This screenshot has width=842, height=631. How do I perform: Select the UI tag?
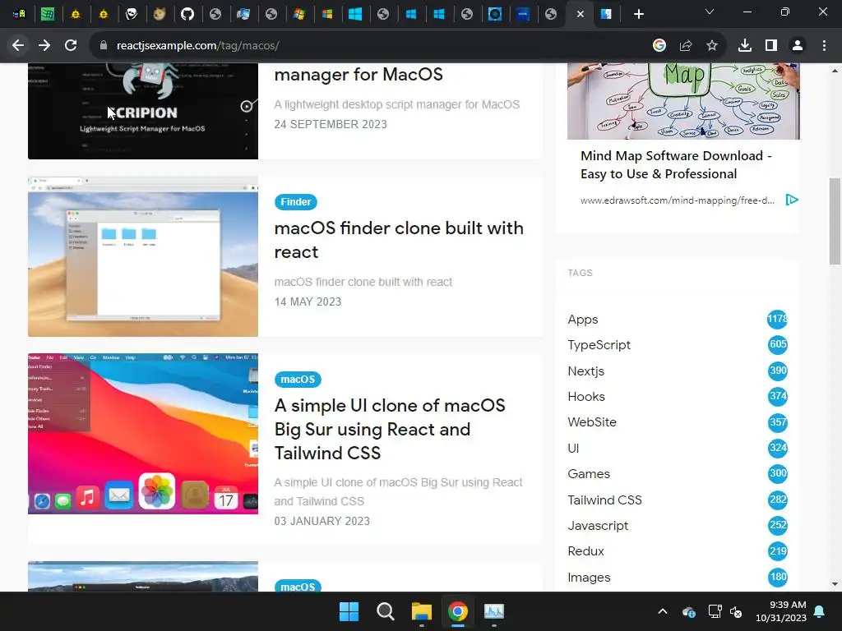[573, 448]
